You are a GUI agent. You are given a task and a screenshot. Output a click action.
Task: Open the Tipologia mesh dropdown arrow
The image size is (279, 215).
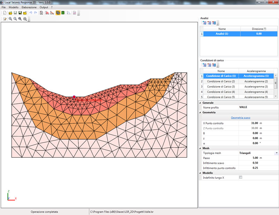click(x=277, y=153)
